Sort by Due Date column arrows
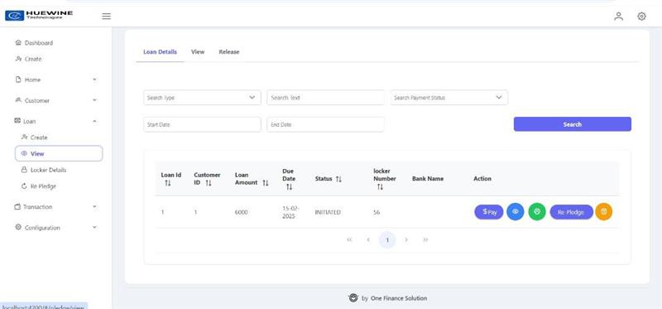 pyautogui.click(x=289, y=187)
